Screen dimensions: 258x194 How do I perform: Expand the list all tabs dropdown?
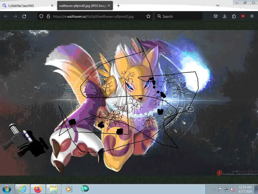[x=217, y=6]
